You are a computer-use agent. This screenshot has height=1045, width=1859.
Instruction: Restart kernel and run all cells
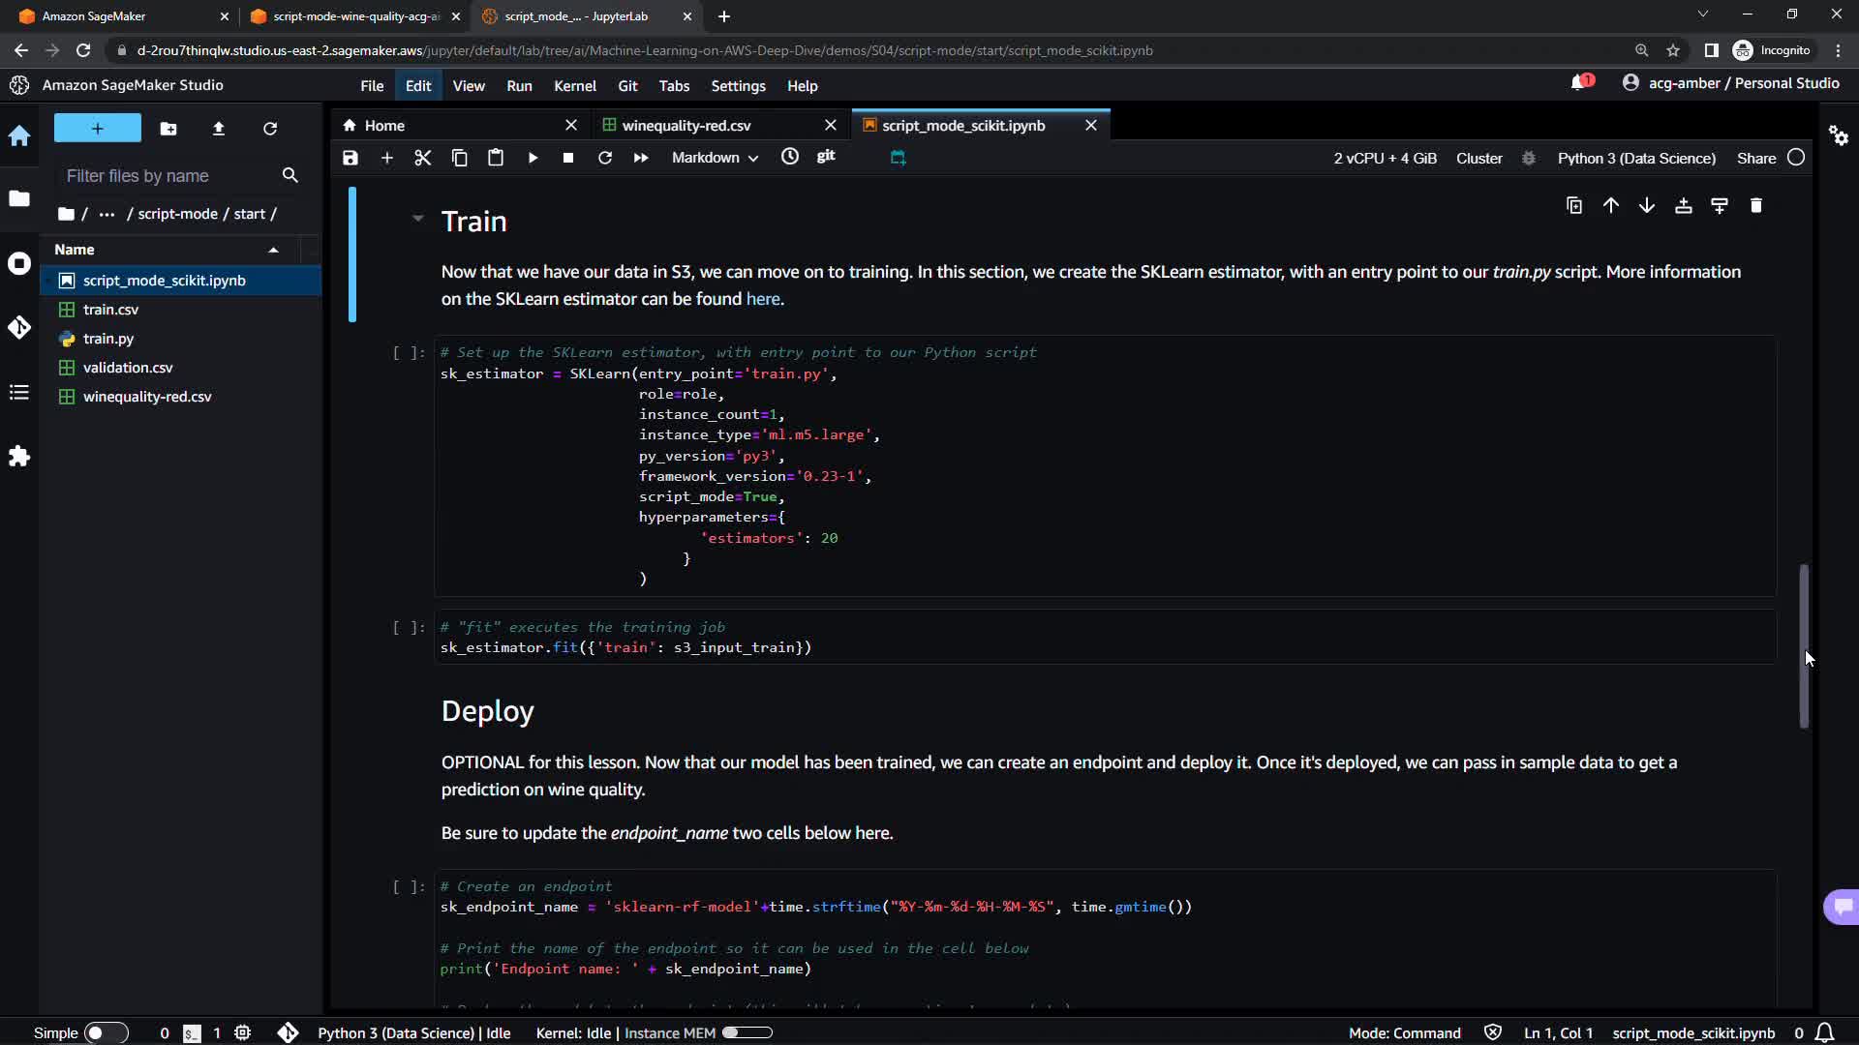click(x=641, y=158)
